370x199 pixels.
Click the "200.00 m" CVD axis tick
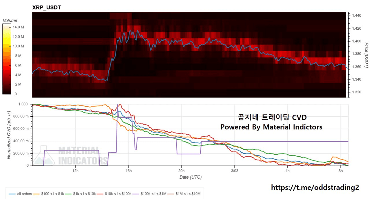(x=21, y=153)
